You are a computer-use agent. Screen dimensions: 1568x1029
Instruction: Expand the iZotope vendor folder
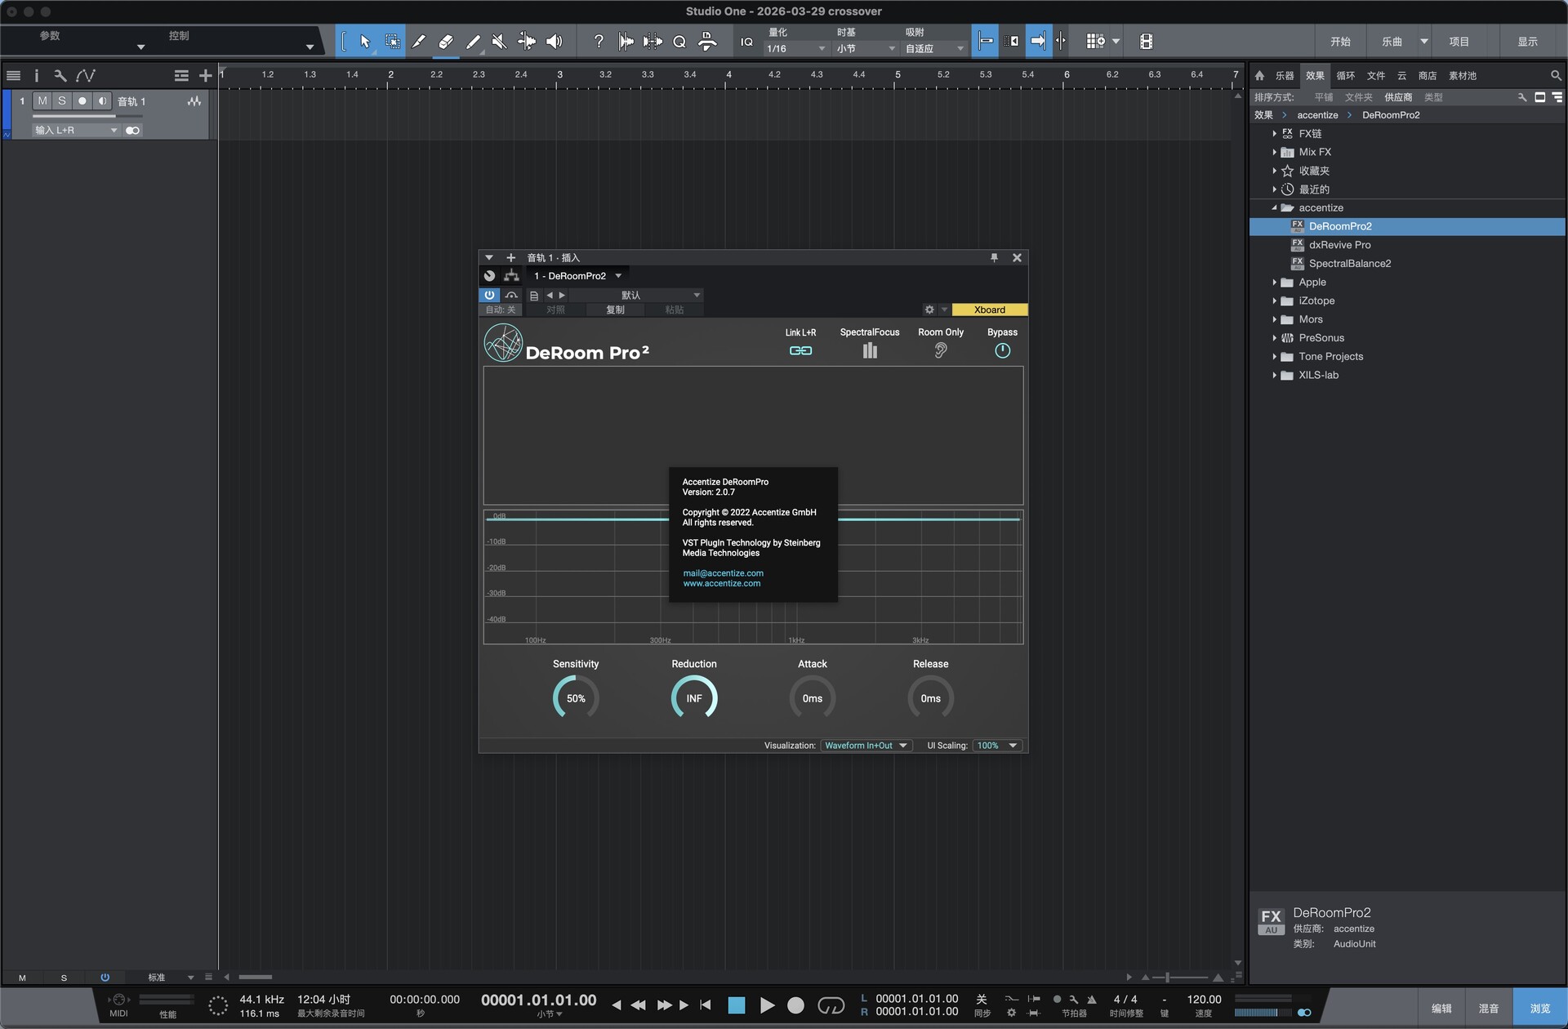1274,301
